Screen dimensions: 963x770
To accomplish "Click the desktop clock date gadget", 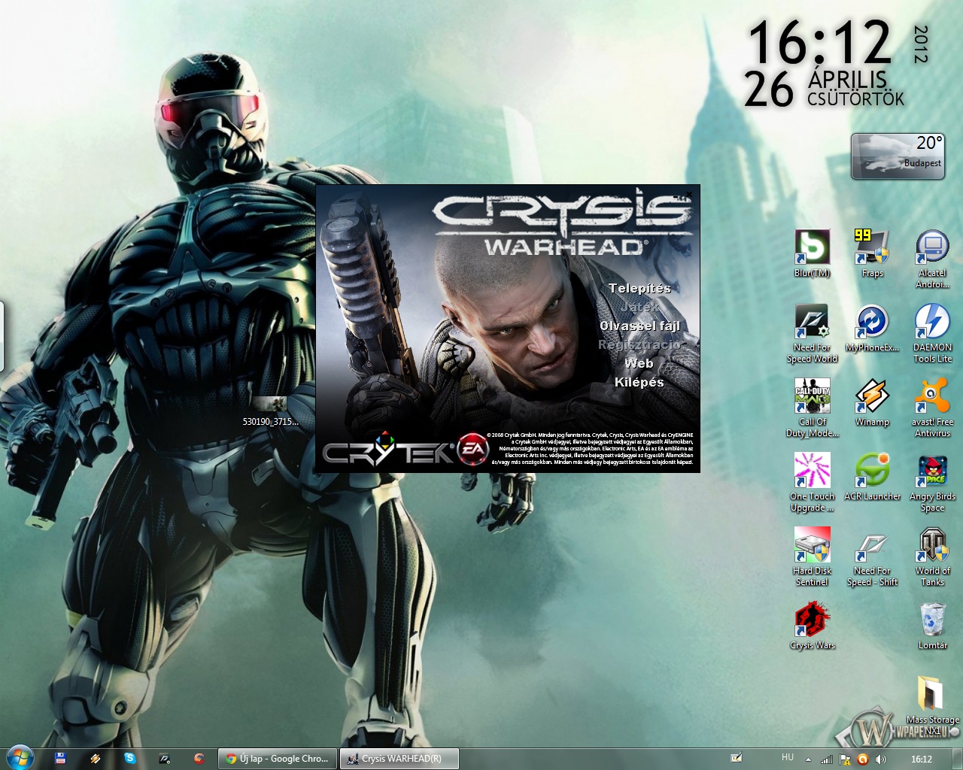I will 837,64.
